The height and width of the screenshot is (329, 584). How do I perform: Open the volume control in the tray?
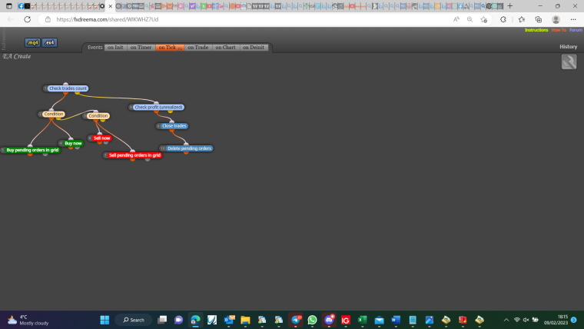tap(526, 320)
